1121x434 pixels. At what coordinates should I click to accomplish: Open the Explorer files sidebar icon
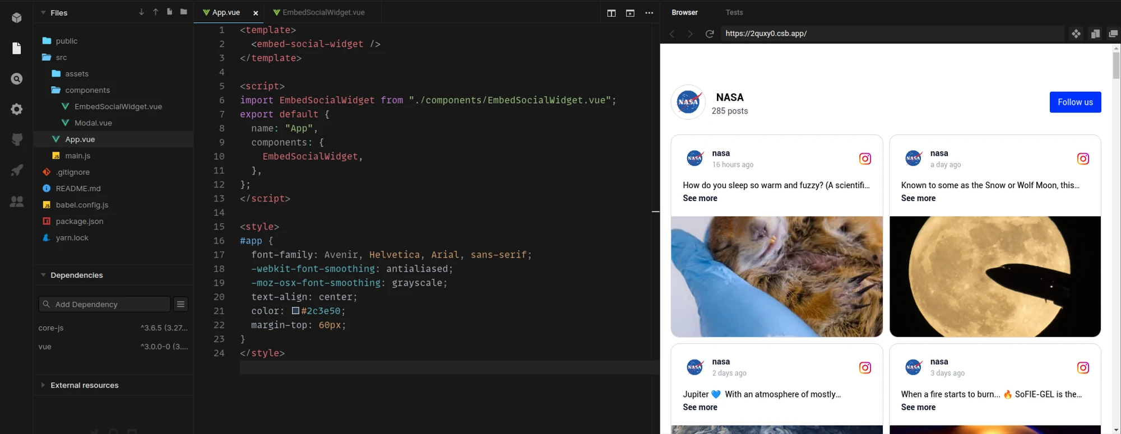coord(17,49)
